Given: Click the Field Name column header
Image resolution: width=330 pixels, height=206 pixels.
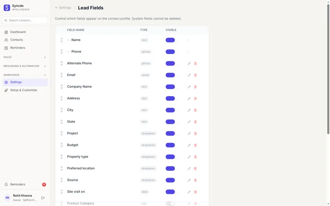Looking at the screenshot, I should [76, 30].
